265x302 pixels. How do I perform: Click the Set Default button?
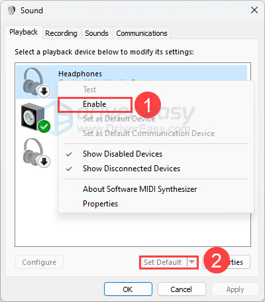tap(163, 262)
